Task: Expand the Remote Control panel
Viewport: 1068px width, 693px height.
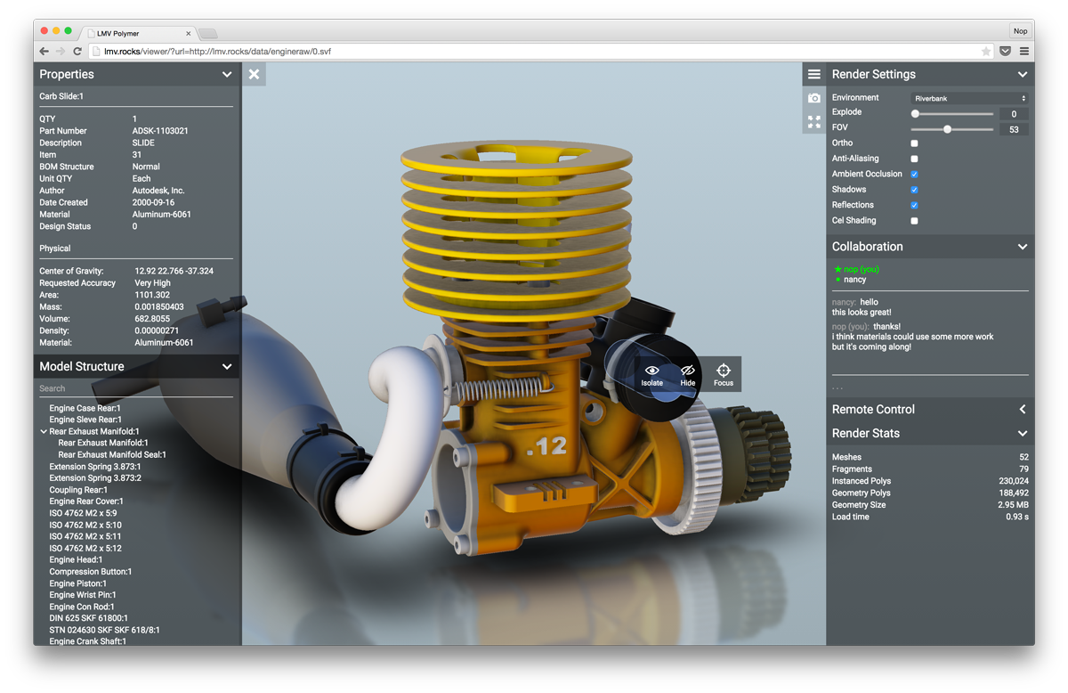Action: click(1023, 410)
